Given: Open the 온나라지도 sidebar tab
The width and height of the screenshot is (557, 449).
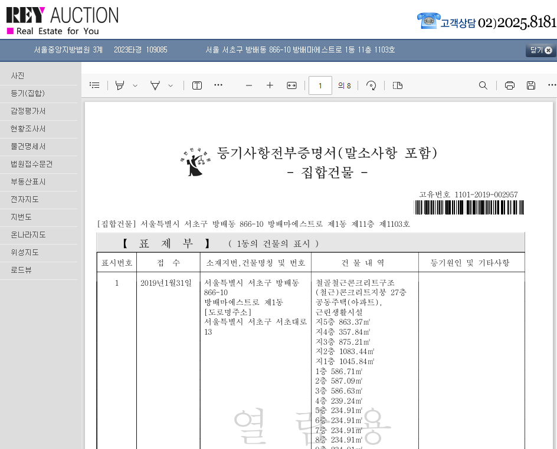Looking at the screenshot, I should pyautogui.click(x=39, y=235).
